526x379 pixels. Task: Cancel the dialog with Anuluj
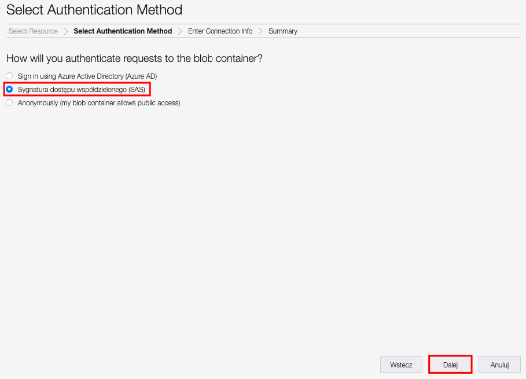tap(499, 365)
